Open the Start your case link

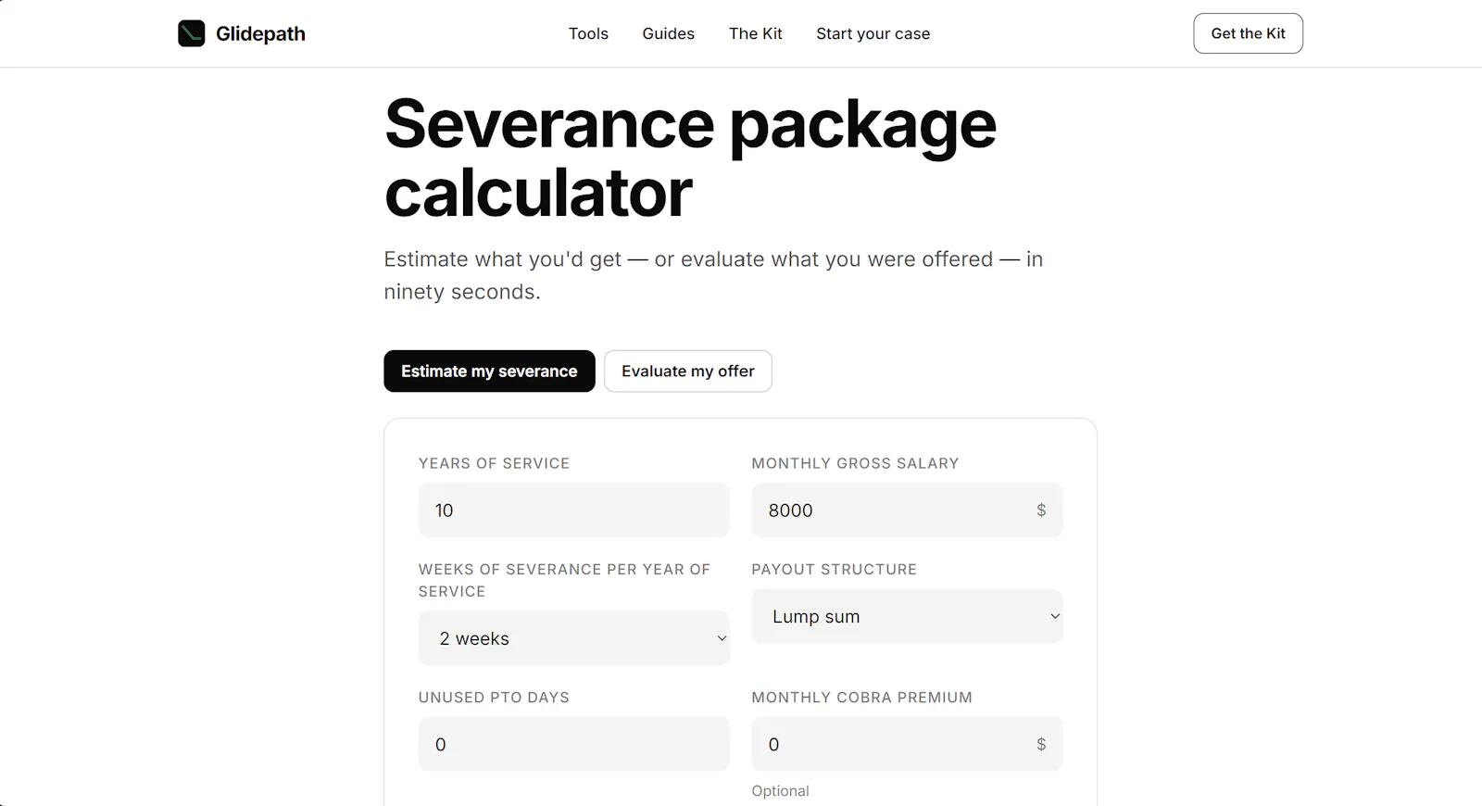[x=873, y=33]
